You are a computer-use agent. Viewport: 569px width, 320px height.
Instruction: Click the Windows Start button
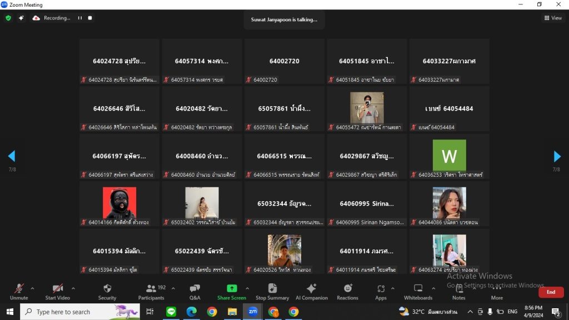coord(10,312)
